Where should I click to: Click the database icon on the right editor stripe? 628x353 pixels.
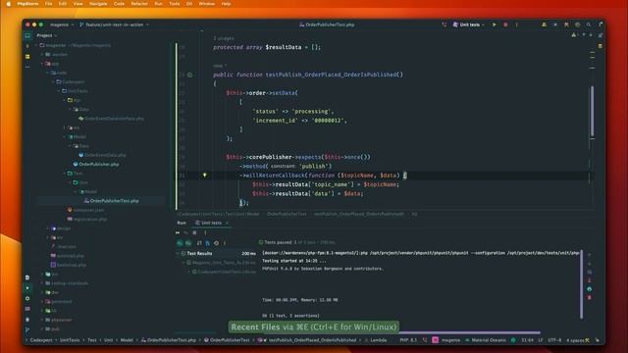(x=600, y=46)
